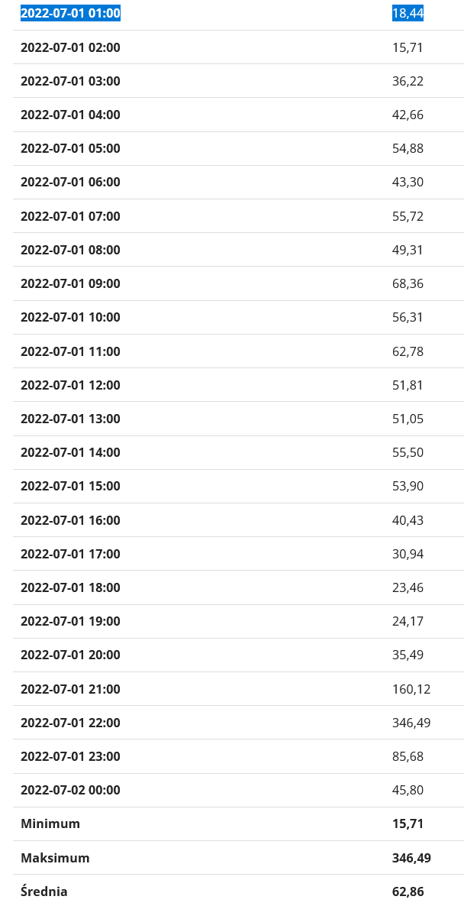Click the Maksimum value 346,49 in bold
This screenshot has height=906, width=464.
411,858
